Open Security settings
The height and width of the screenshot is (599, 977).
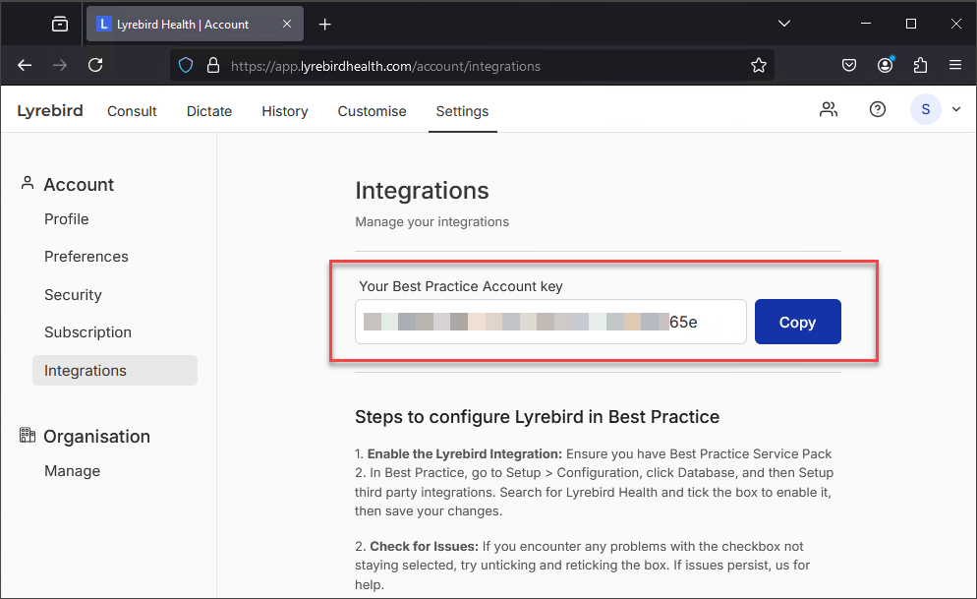point(73,295)
